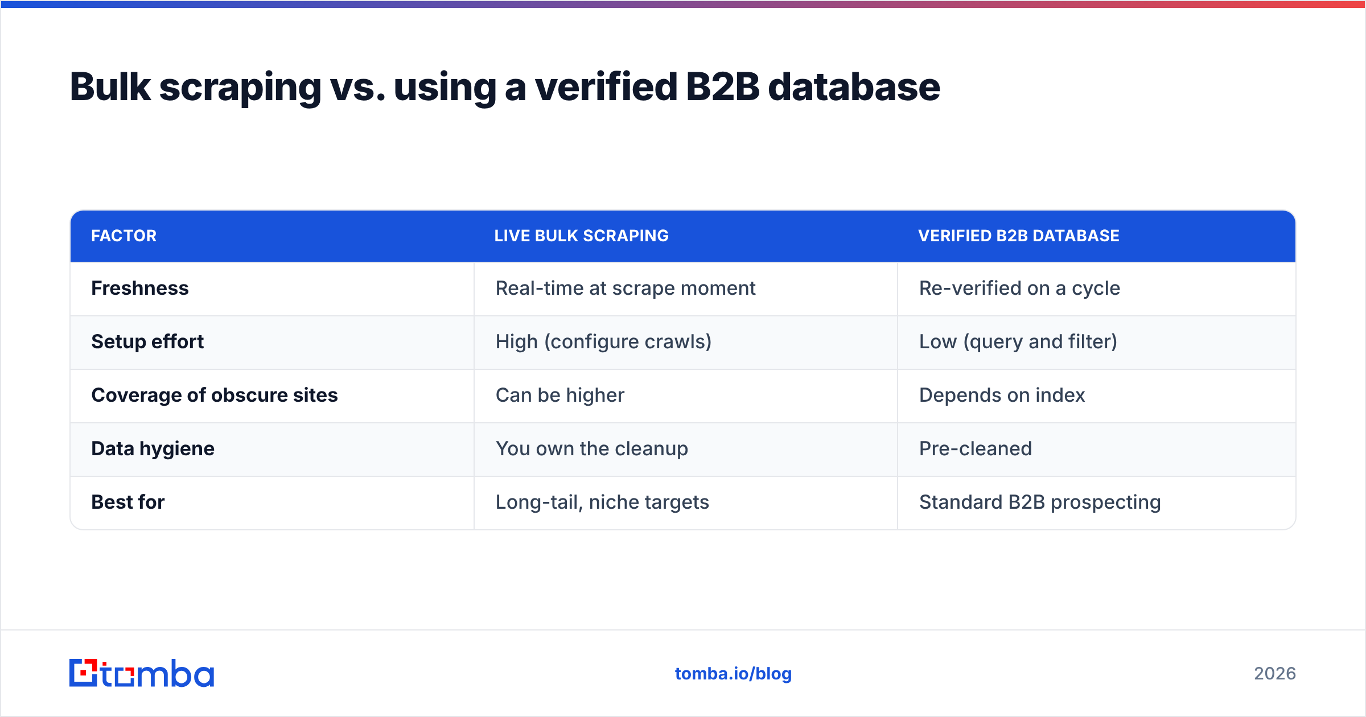
Task: Click the Freshness row label
Action: click(140, 288)
